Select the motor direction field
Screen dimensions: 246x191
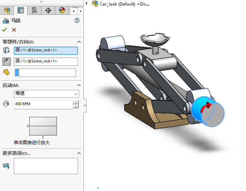[46, 61]
